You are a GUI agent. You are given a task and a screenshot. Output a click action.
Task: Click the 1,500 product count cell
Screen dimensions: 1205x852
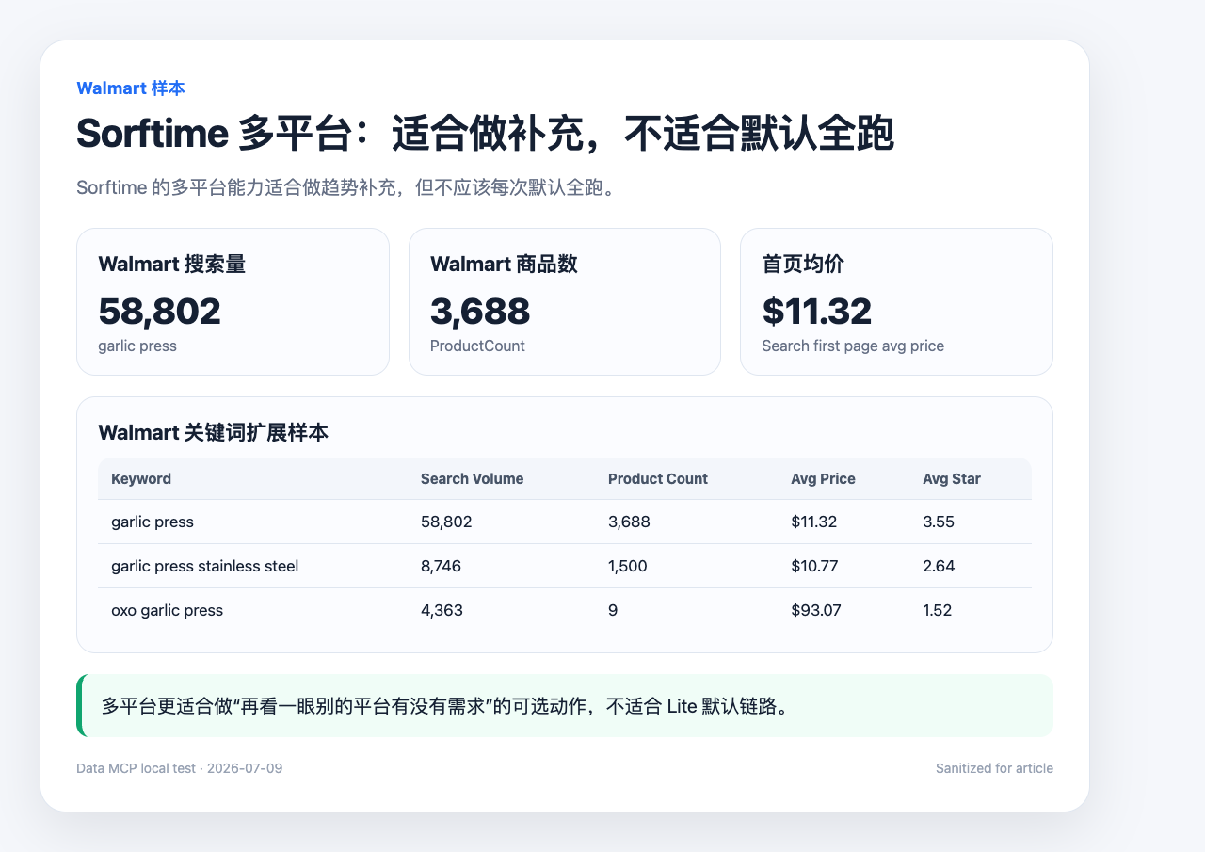pyautogui.click(x=628, y=566)
